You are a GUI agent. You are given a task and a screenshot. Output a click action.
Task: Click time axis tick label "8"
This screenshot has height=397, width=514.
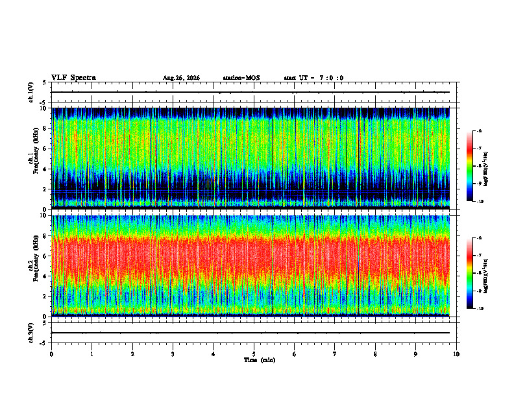(x=375, y=354)
